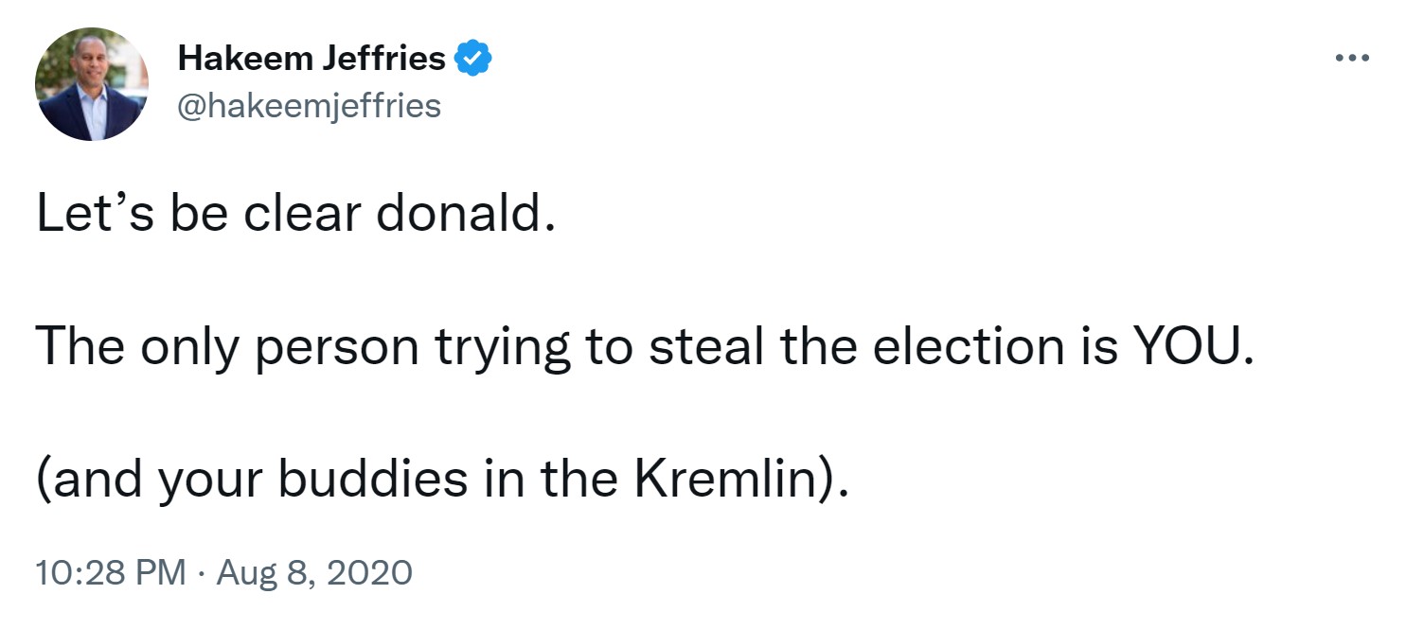Click the sentence about stealing the election
Screen dimensions: 1406x629
point(644,348)
